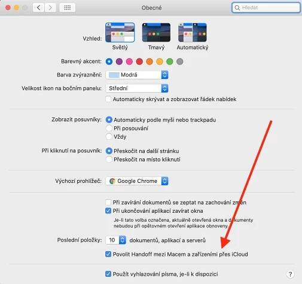Select the purple accent color

tap(119, 62)
